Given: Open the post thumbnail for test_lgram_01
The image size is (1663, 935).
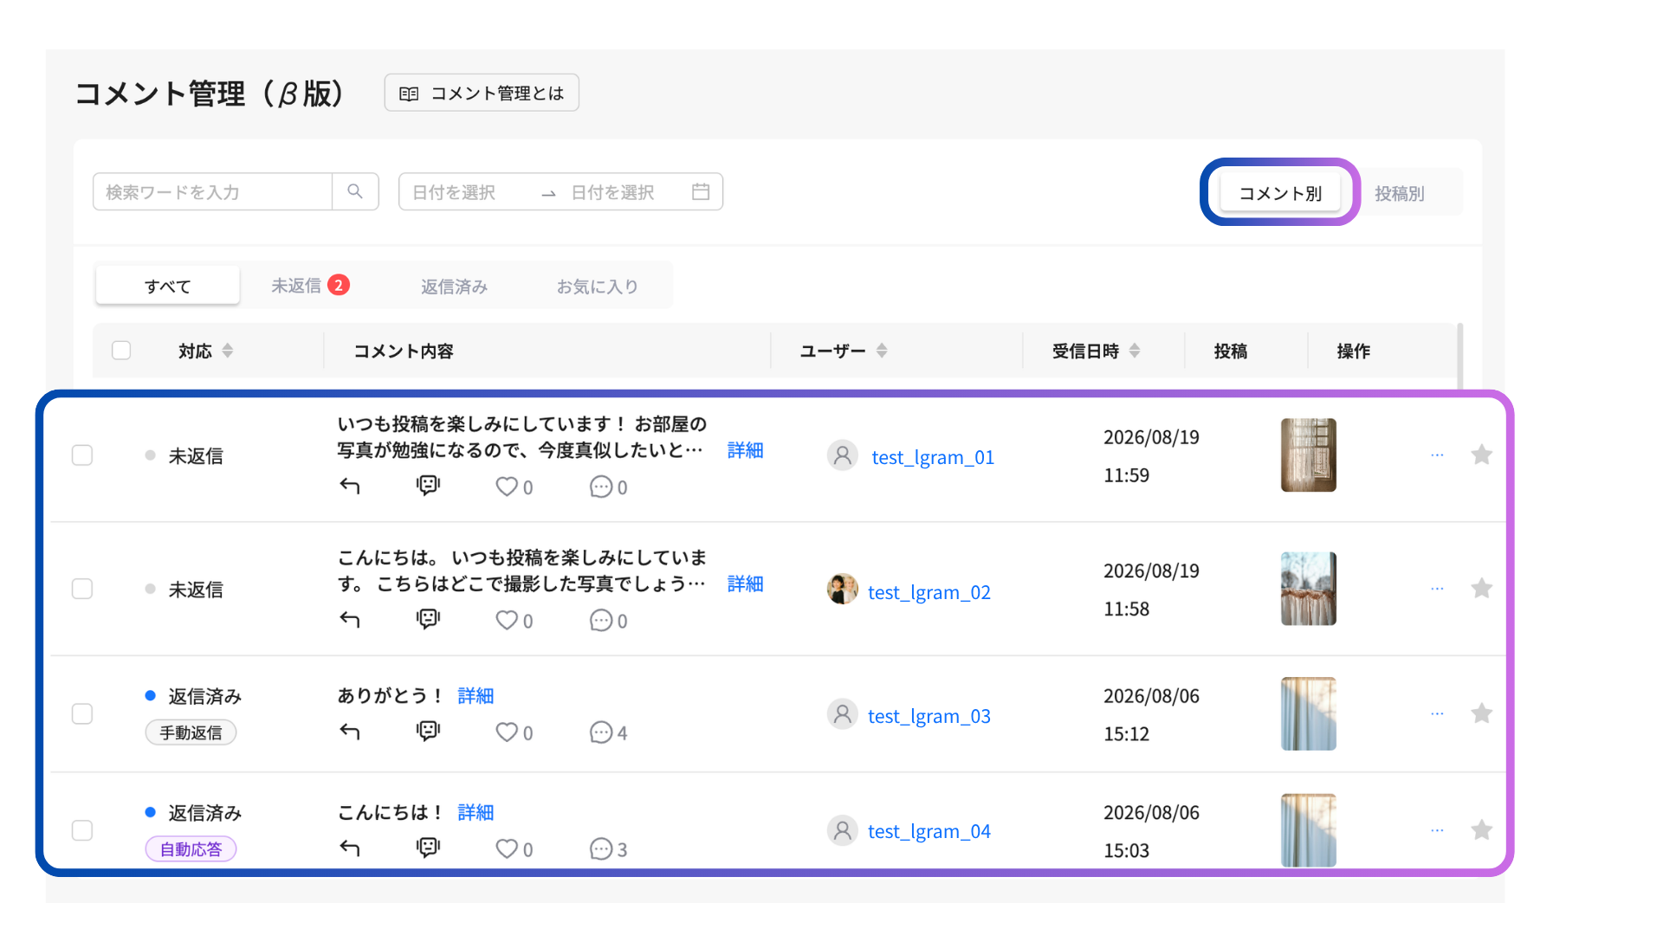Looking at the screenshot, I should pyautogui.click(x=1309, y=455).
